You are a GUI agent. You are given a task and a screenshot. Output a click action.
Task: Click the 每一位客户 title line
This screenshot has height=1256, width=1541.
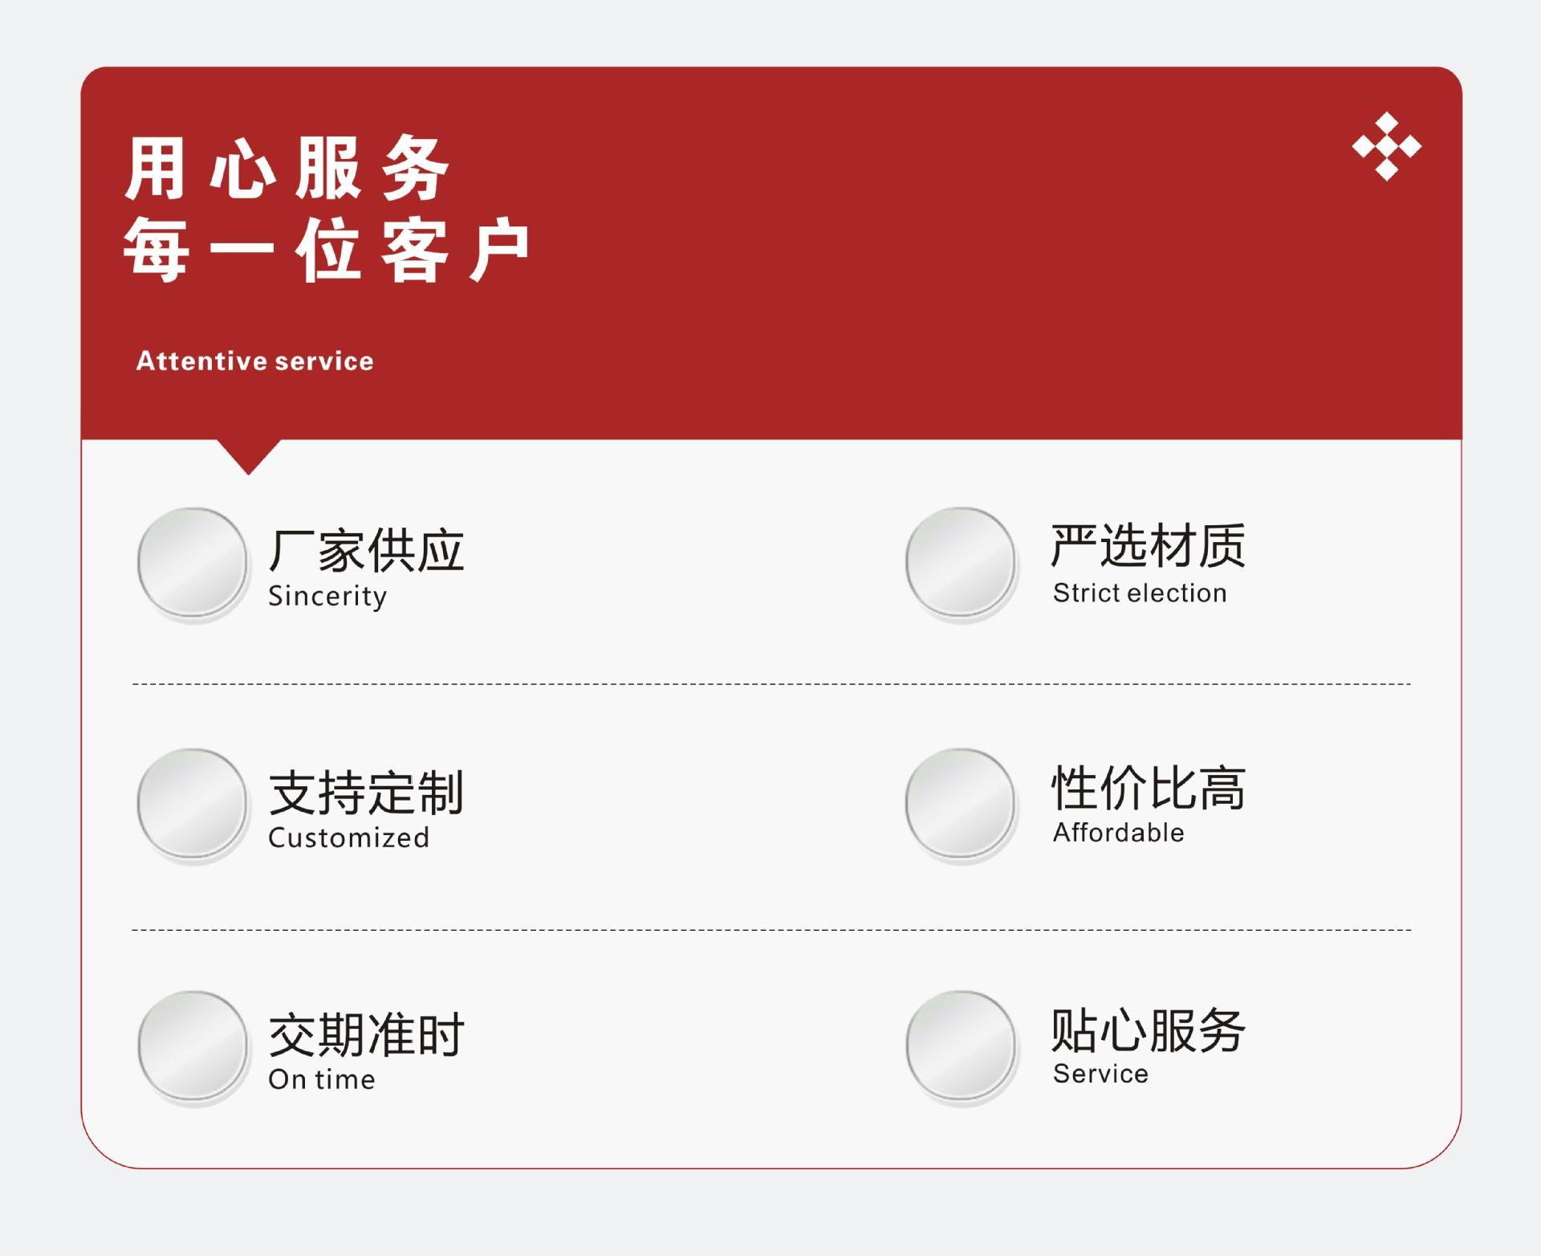(x=327, y=250)
